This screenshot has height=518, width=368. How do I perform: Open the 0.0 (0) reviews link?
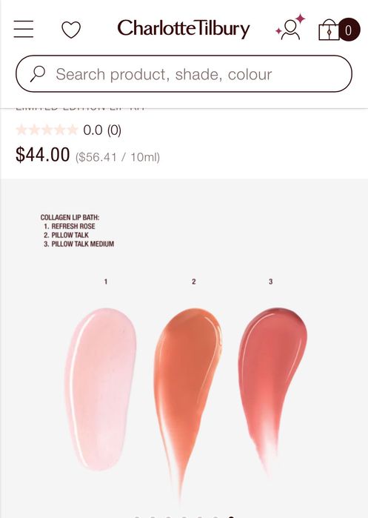(x=102, y=130)
